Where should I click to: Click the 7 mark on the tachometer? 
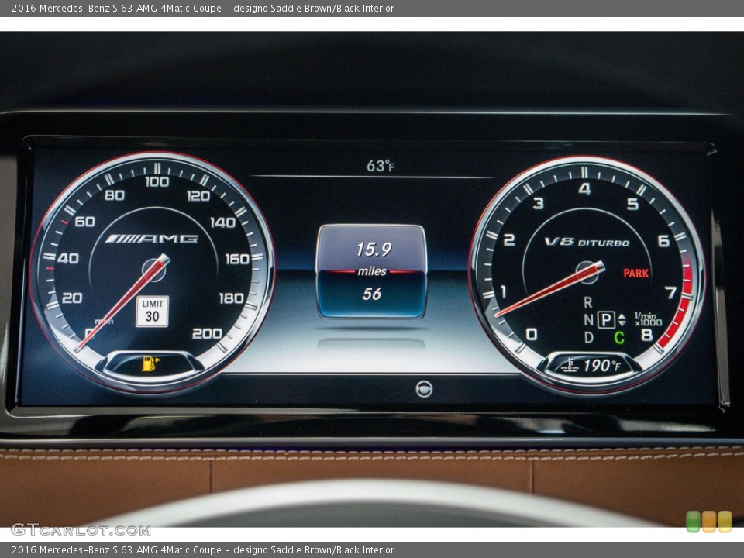click(x=671, y=292)
